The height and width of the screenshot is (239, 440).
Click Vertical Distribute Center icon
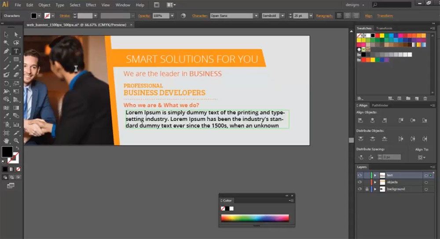(x=372, y=139)
